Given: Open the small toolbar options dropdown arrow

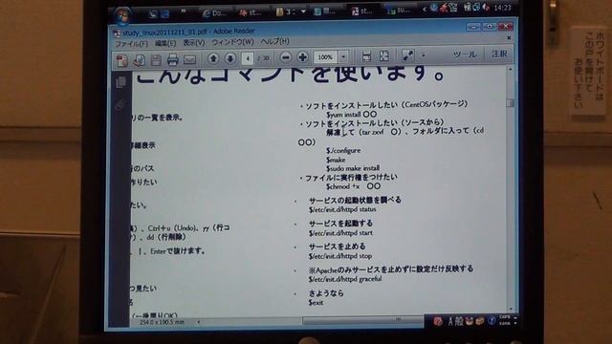Looking at the screenshot, I should pos(424,55).
